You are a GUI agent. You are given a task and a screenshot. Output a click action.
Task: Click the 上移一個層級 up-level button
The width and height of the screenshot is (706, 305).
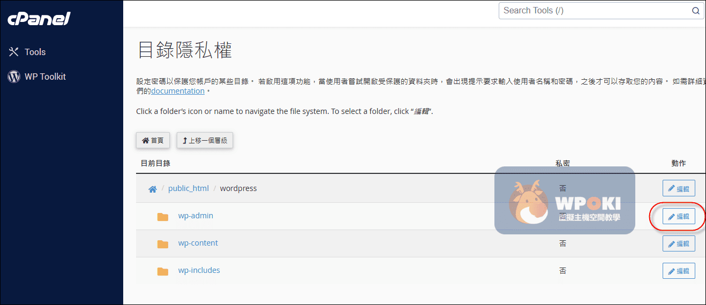[x=205, y=141]
